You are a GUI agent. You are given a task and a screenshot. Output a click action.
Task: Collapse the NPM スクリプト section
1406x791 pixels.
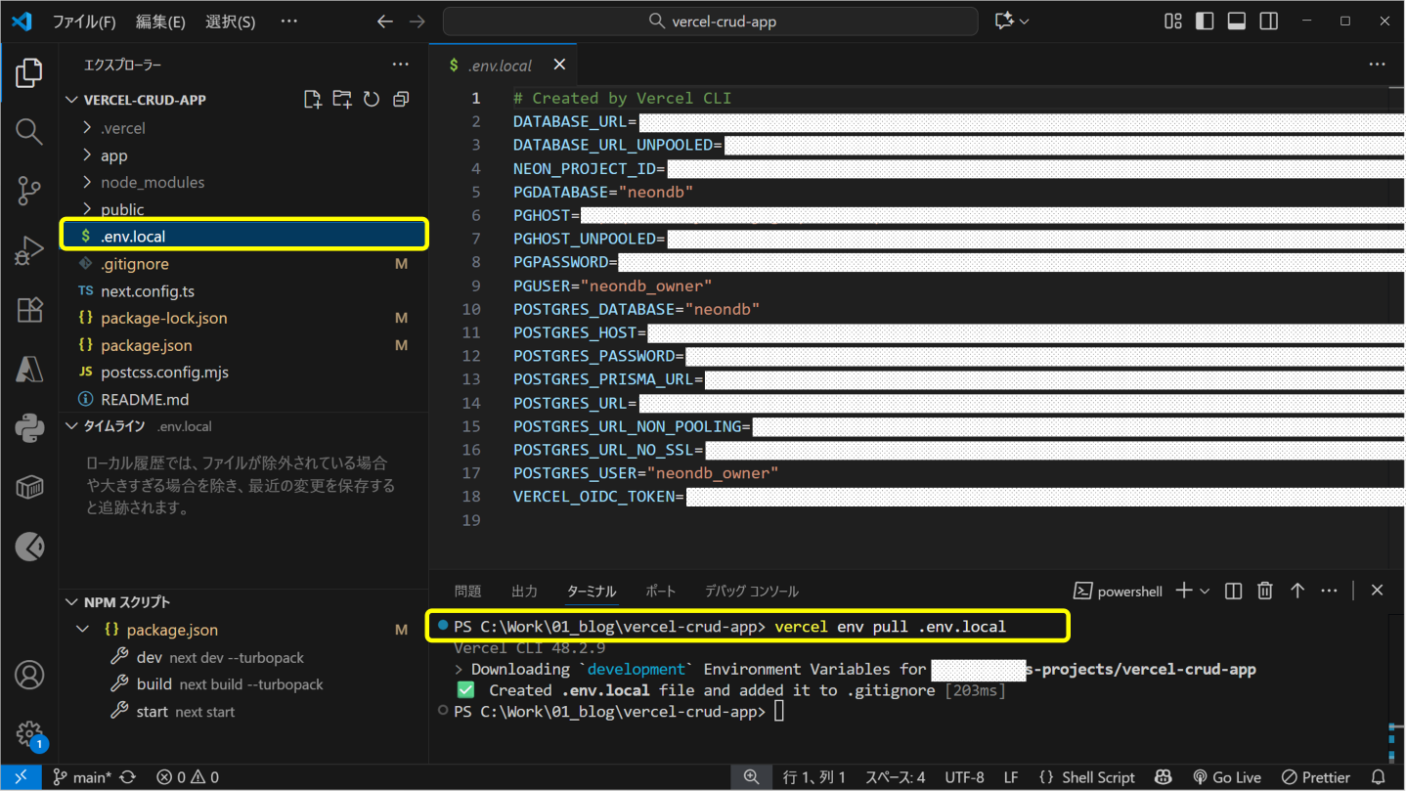click(x=126, y=602)
